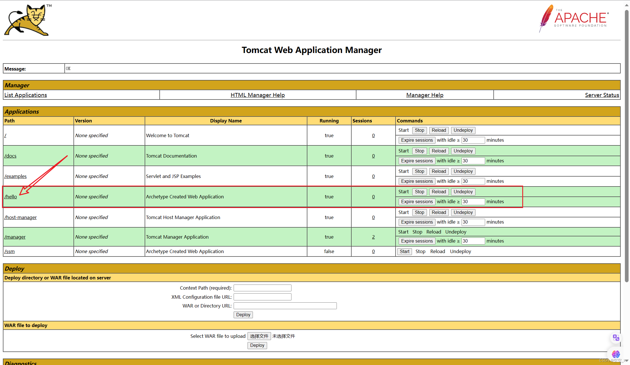Open Server Status page
Viewport: 630px width, 365px height.
pyautogui.click(x=602, y=95)
